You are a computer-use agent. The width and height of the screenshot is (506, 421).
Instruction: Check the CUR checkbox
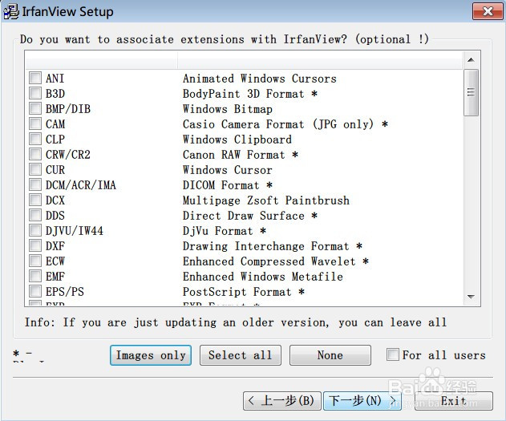[x=35, y=169]
